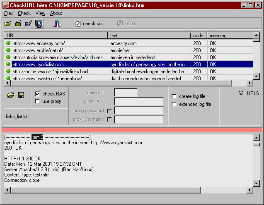
Task: Click the abort circular icon
Action: (x=120, y=24)
